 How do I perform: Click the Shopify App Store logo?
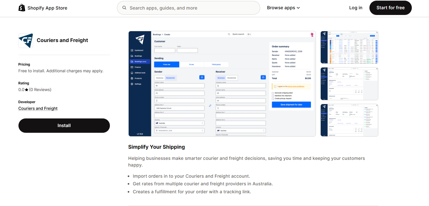click(43, 8)
